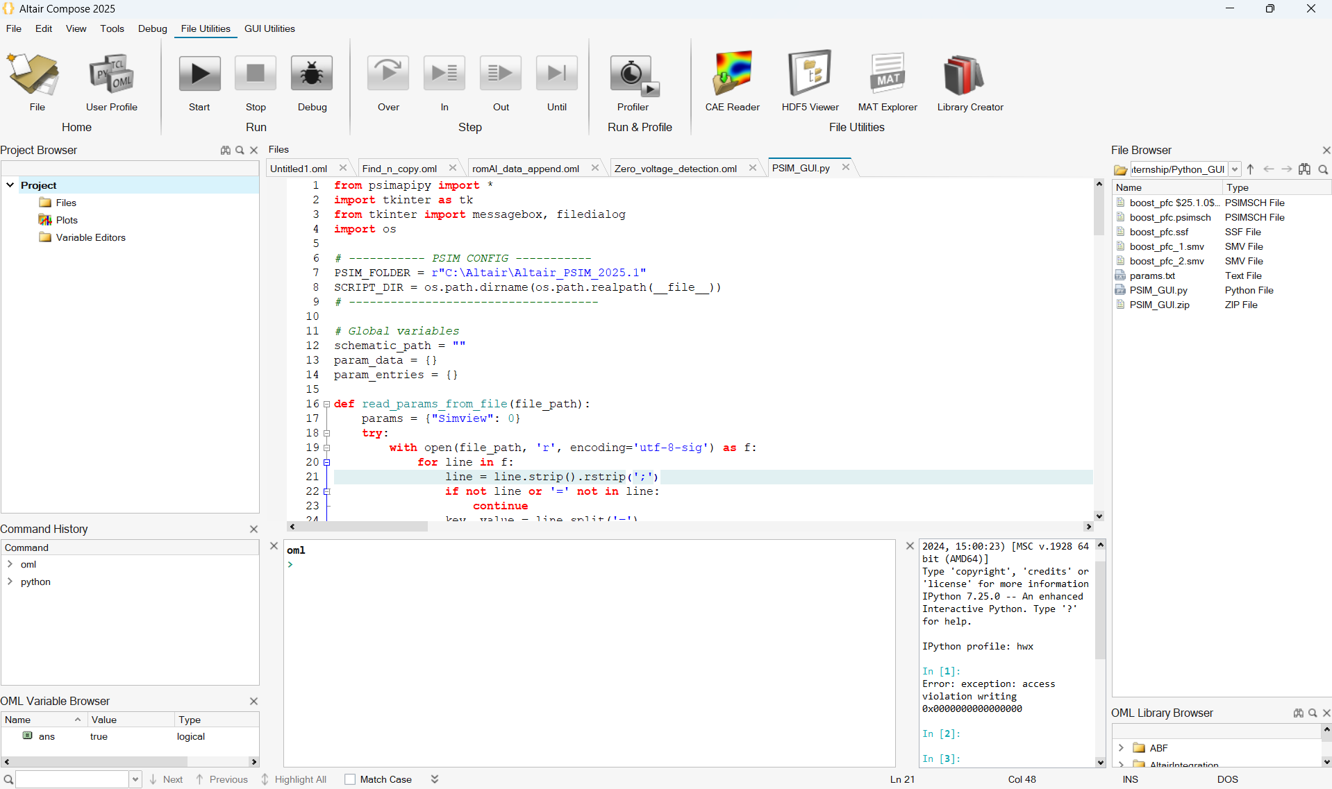Close the Find_n_copy.oml tab
Image resolution: width=1332 pixels, height=789 pixels.
pyautogui.click(x=453, y=167)
